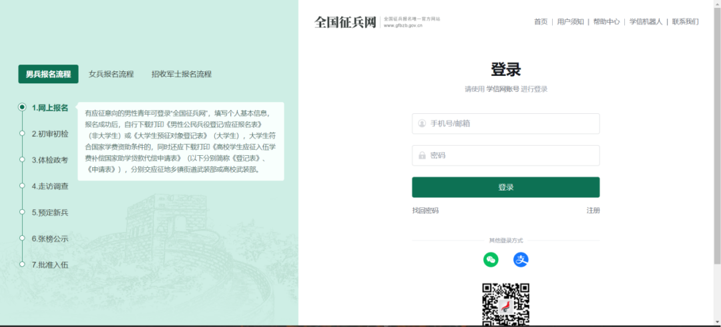Click the green 登录 button
The width and height of the screenshot is (721, 327).
[506, 187]
